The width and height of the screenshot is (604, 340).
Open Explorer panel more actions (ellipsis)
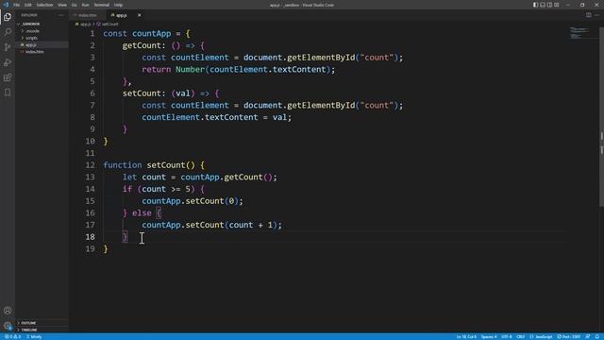pos(60,15)
